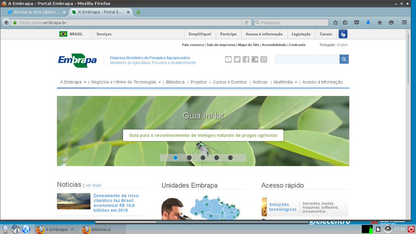416x234 pixels.
Task: Open the Zoneamento news thumbnail image
Action: tap(73, 201)
